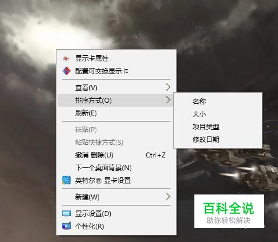
Task: Choose 撤消 删除(U) menu entry
Action: pyautogui.click(x=116, y=155)
